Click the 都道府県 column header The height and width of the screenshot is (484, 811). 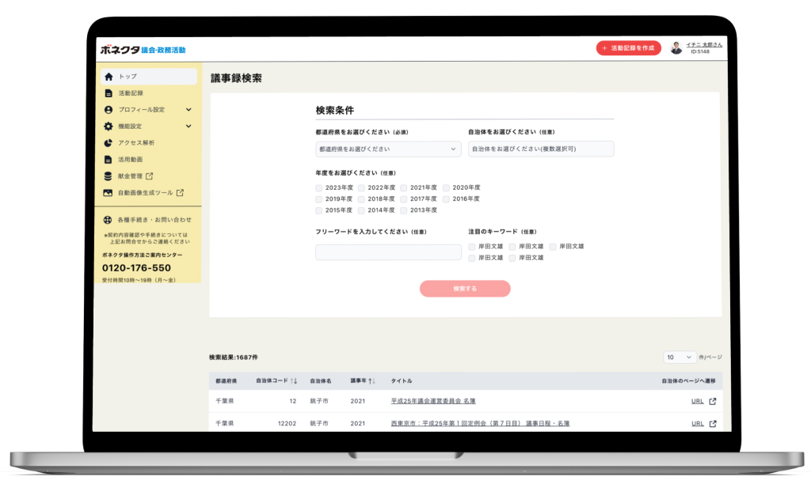(x=226, y=380)
